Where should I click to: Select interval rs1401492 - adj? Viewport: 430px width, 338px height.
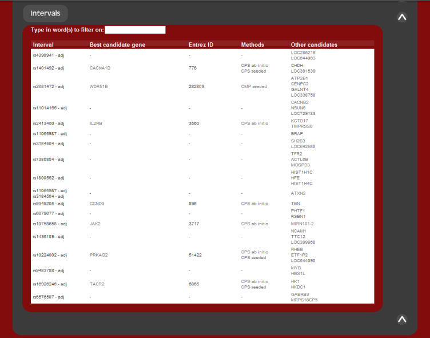click(x=49, y=68)
